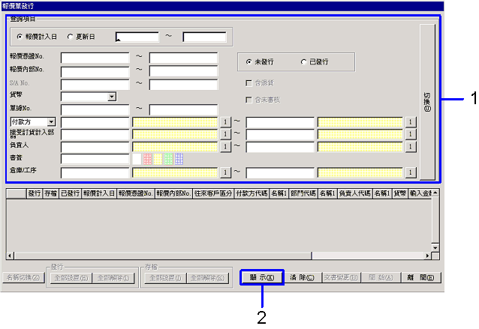This screenshot has height=329, width=479.
Task: Click the 負責人代碼 column header
Action: point(354,193)
